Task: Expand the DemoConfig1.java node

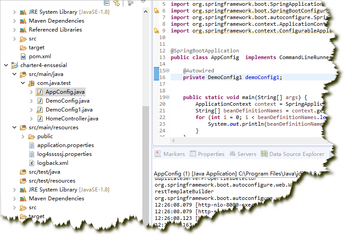Action: click(x=31, y=110)
